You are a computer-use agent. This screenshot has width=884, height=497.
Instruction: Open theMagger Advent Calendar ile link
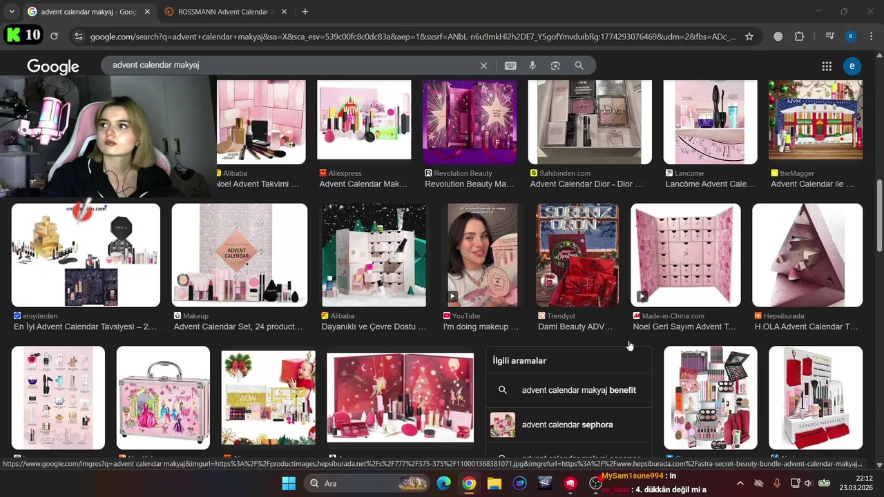[x=812, y=184]
